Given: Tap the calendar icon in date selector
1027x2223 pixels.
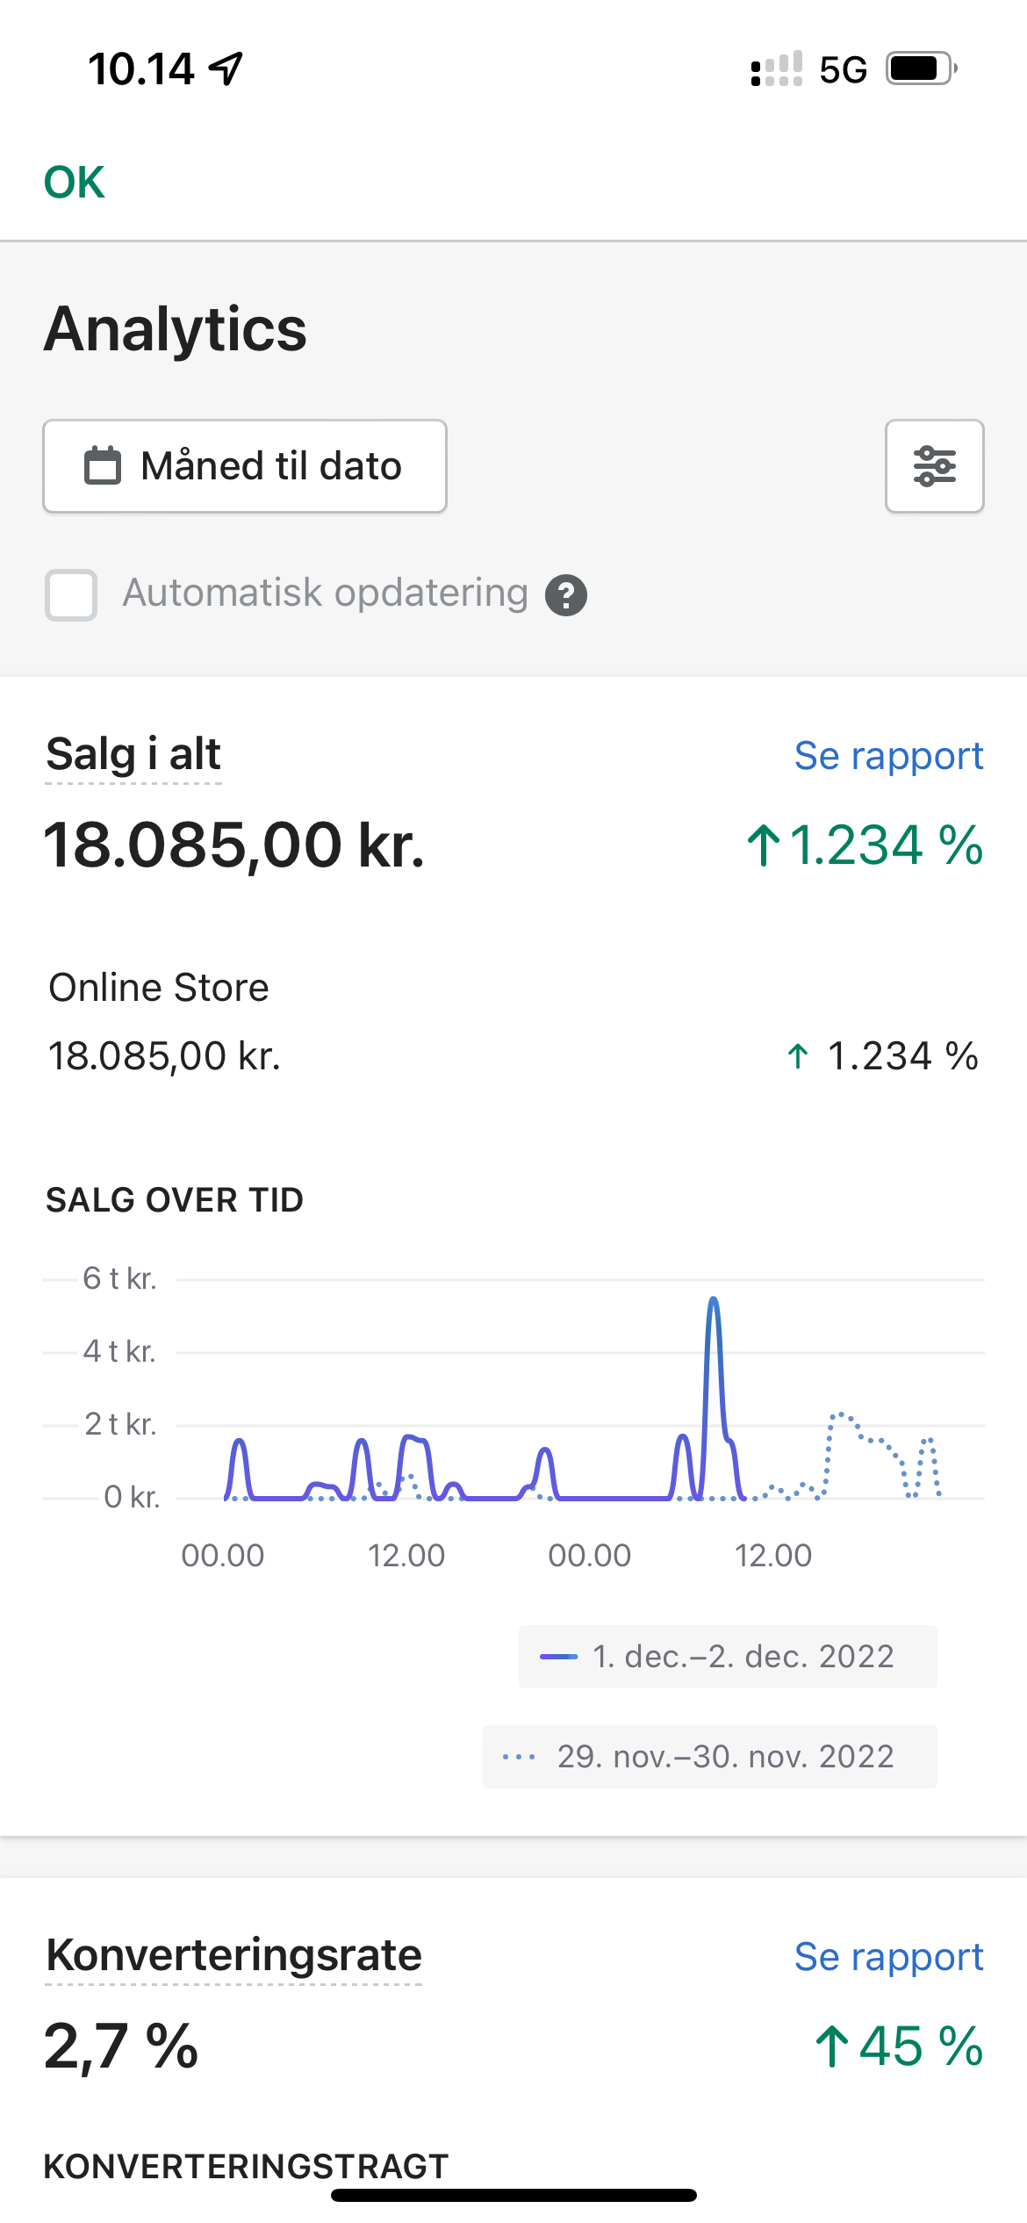Looking at the screenshot, I should 102,466.
